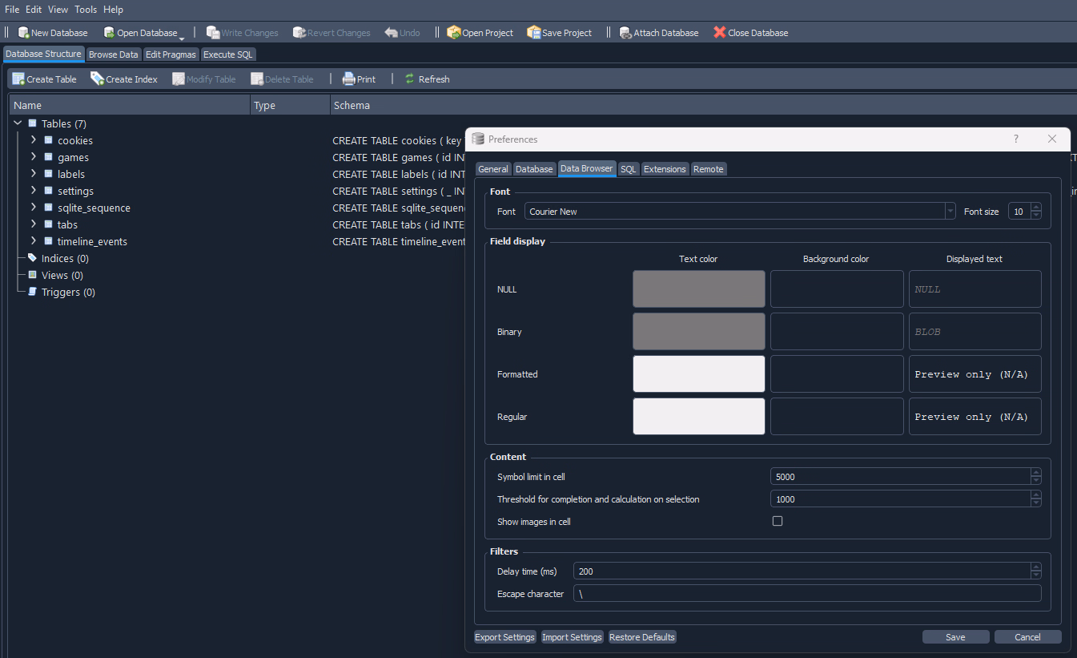This screenshot has height=658, width=1077.
Task: Click the NULL displayed text field
Action: (975, 289)
